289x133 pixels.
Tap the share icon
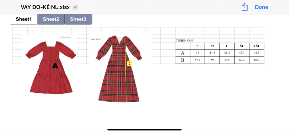coord(245,7)
